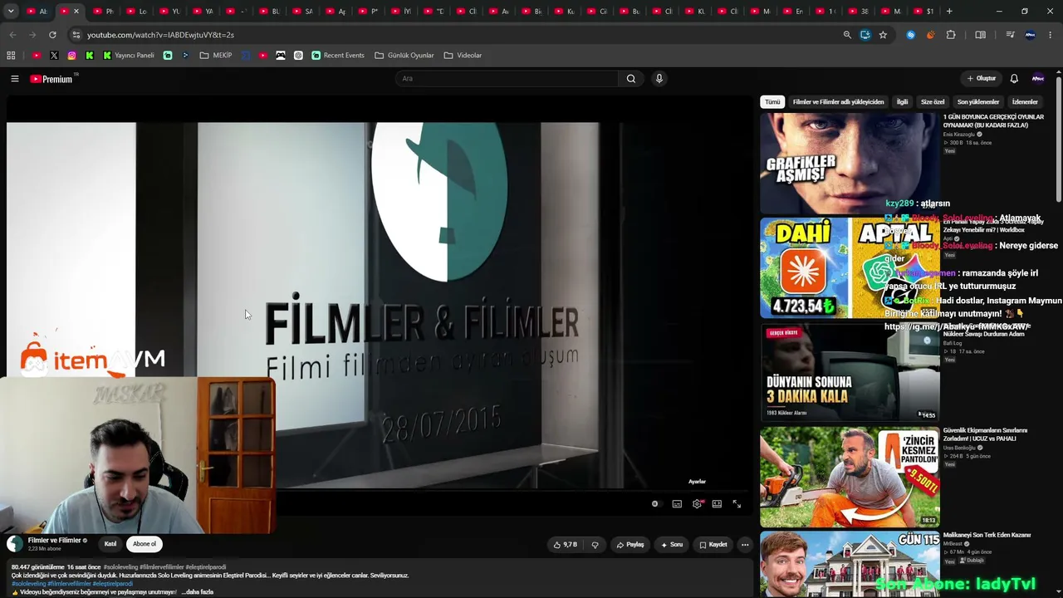Open the Chrome three-dot menu

click(x=1051, y=35)
